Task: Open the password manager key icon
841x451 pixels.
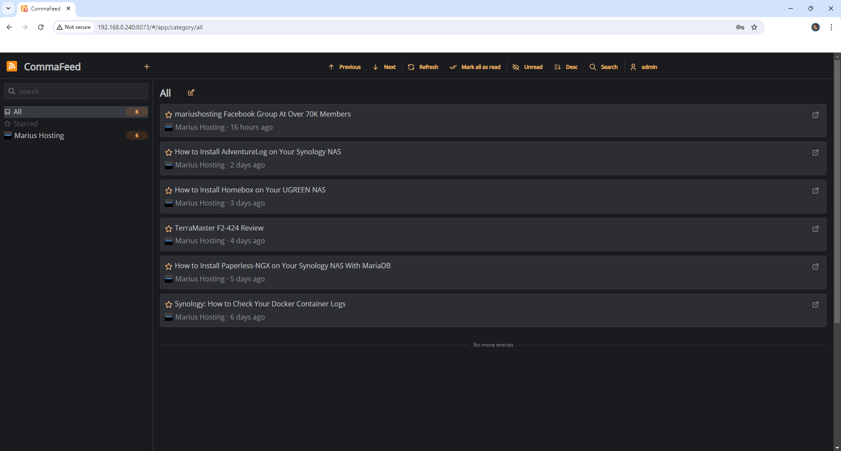Action: [740, 27]
